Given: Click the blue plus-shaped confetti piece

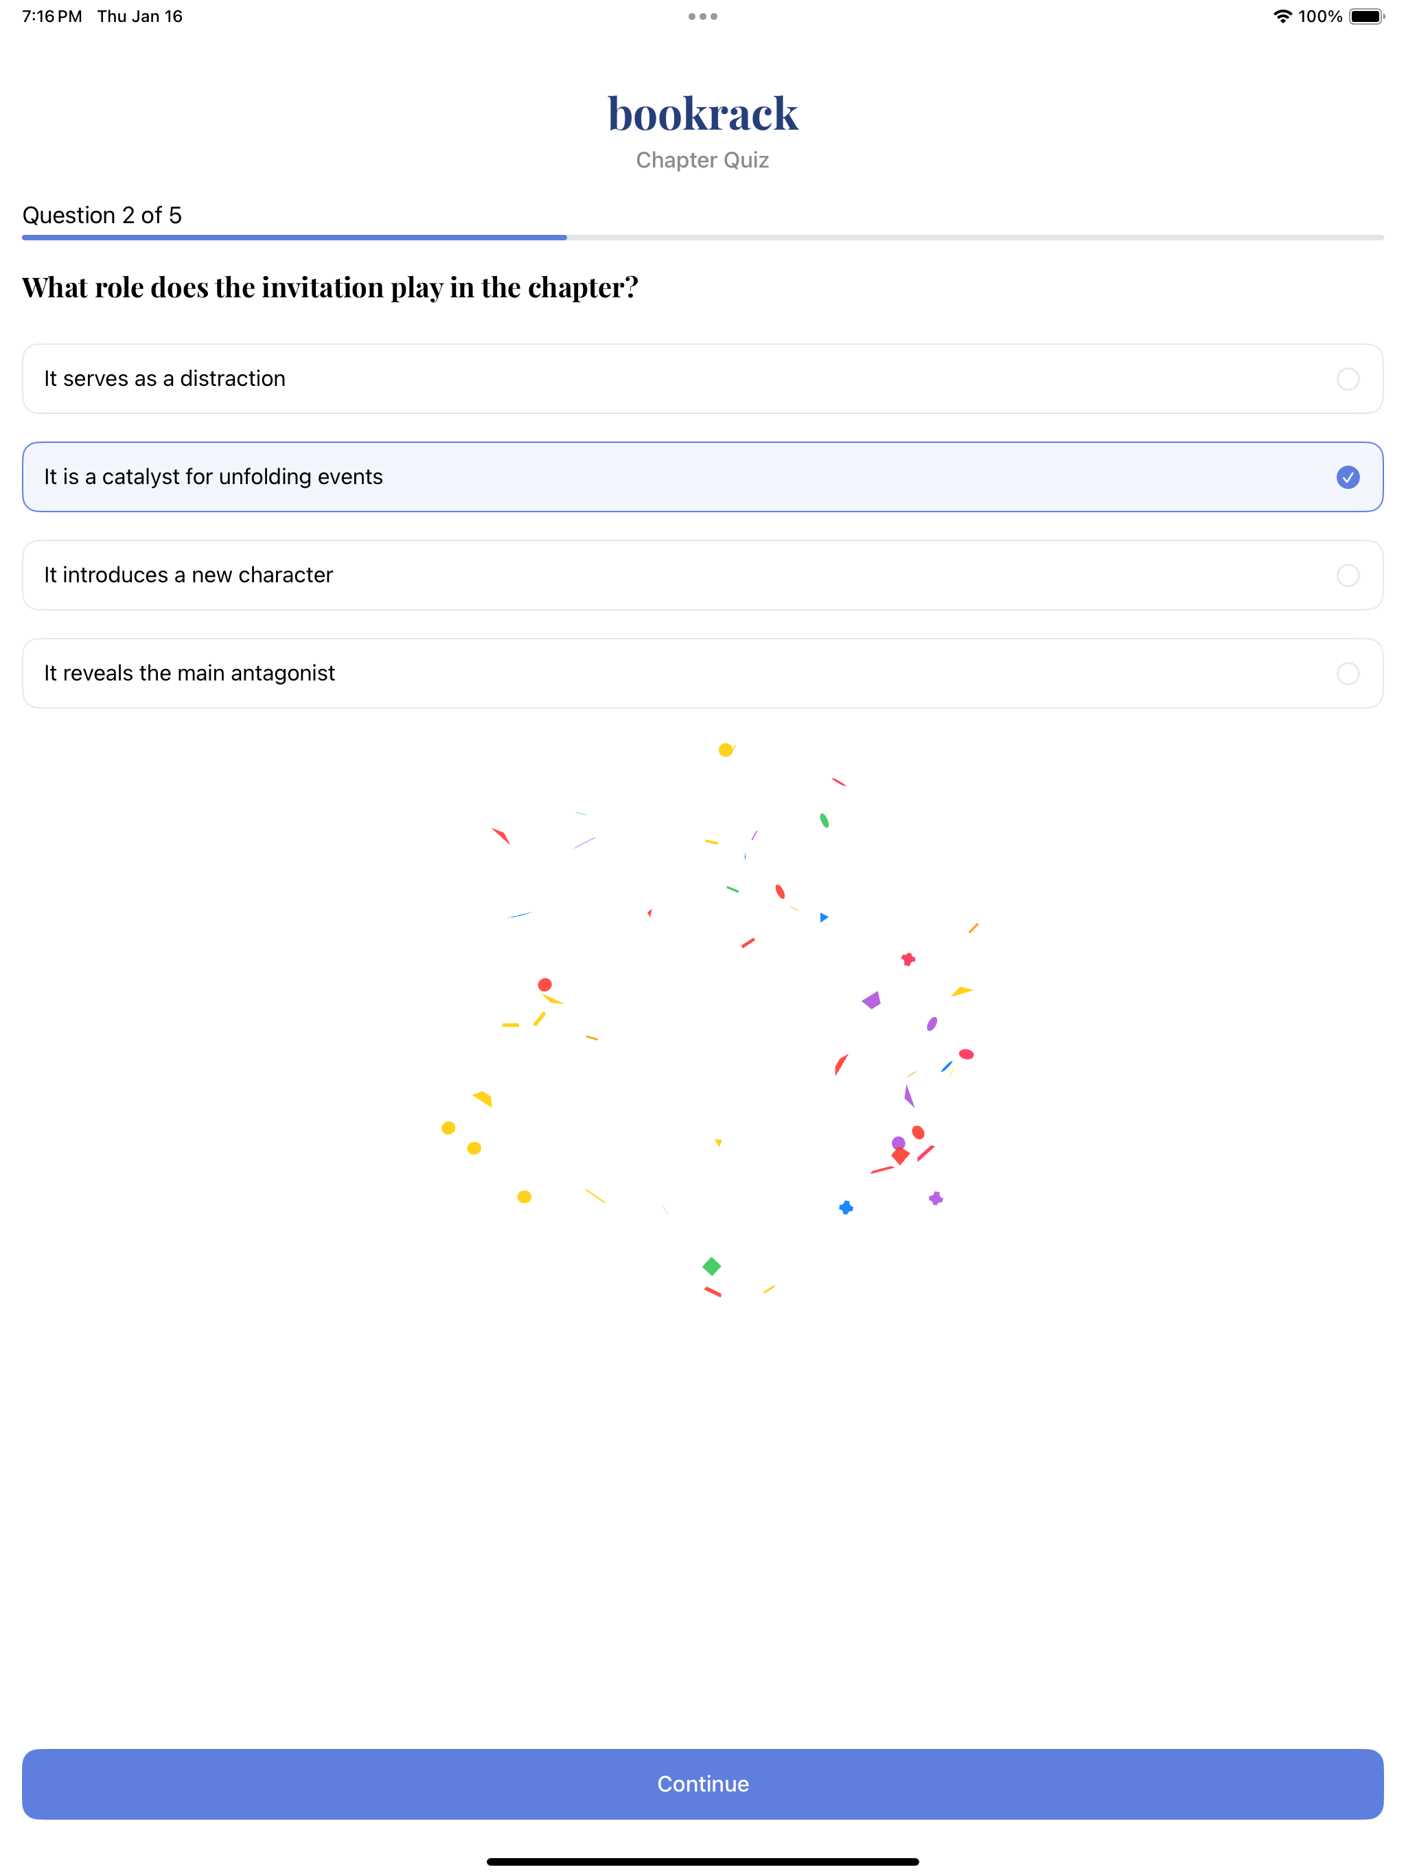Looking at the screenshot, I should point(846,1208).
